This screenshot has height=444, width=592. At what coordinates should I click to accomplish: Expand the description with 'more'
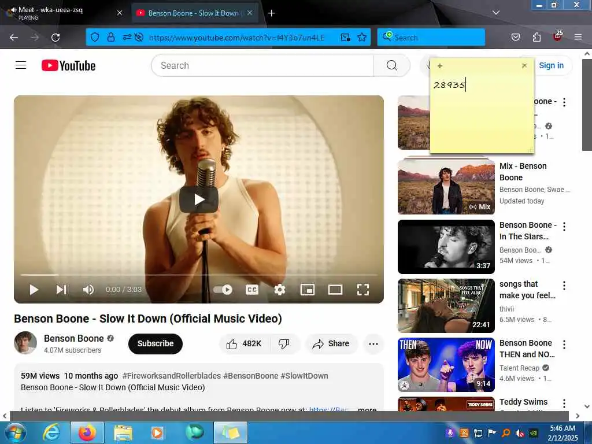pyautogui.click(x=367, y=409)
